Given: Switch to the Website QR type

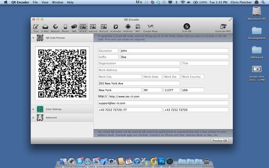Looking at the screenshot, I should (55, 27).
